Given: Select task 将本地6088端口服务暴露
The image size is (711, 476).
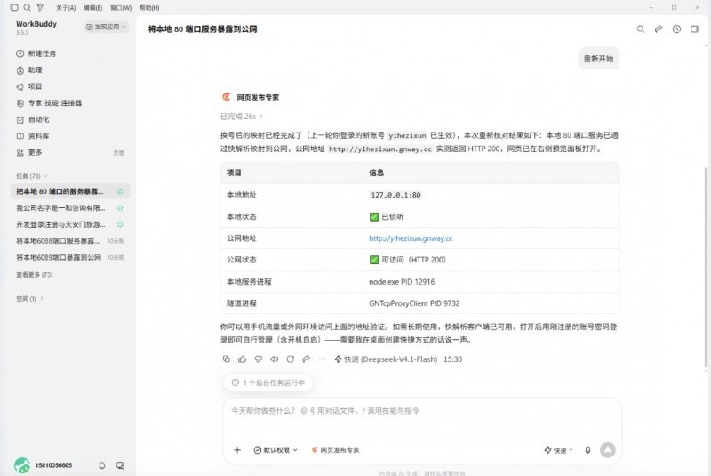Looking at the screenshot, I should click(70, 241).
